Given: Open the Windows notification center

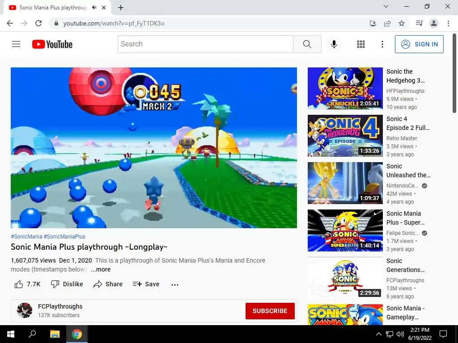Looking at the screenshot, I should coord(443,334).
